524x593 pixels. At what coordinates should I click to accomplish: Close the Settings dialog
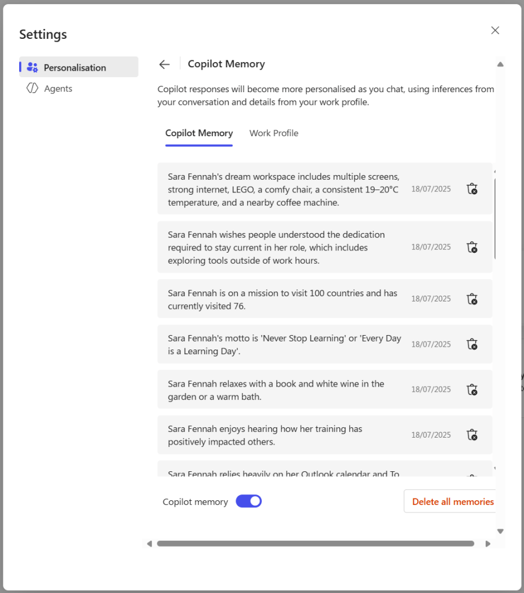click(495, 31)
